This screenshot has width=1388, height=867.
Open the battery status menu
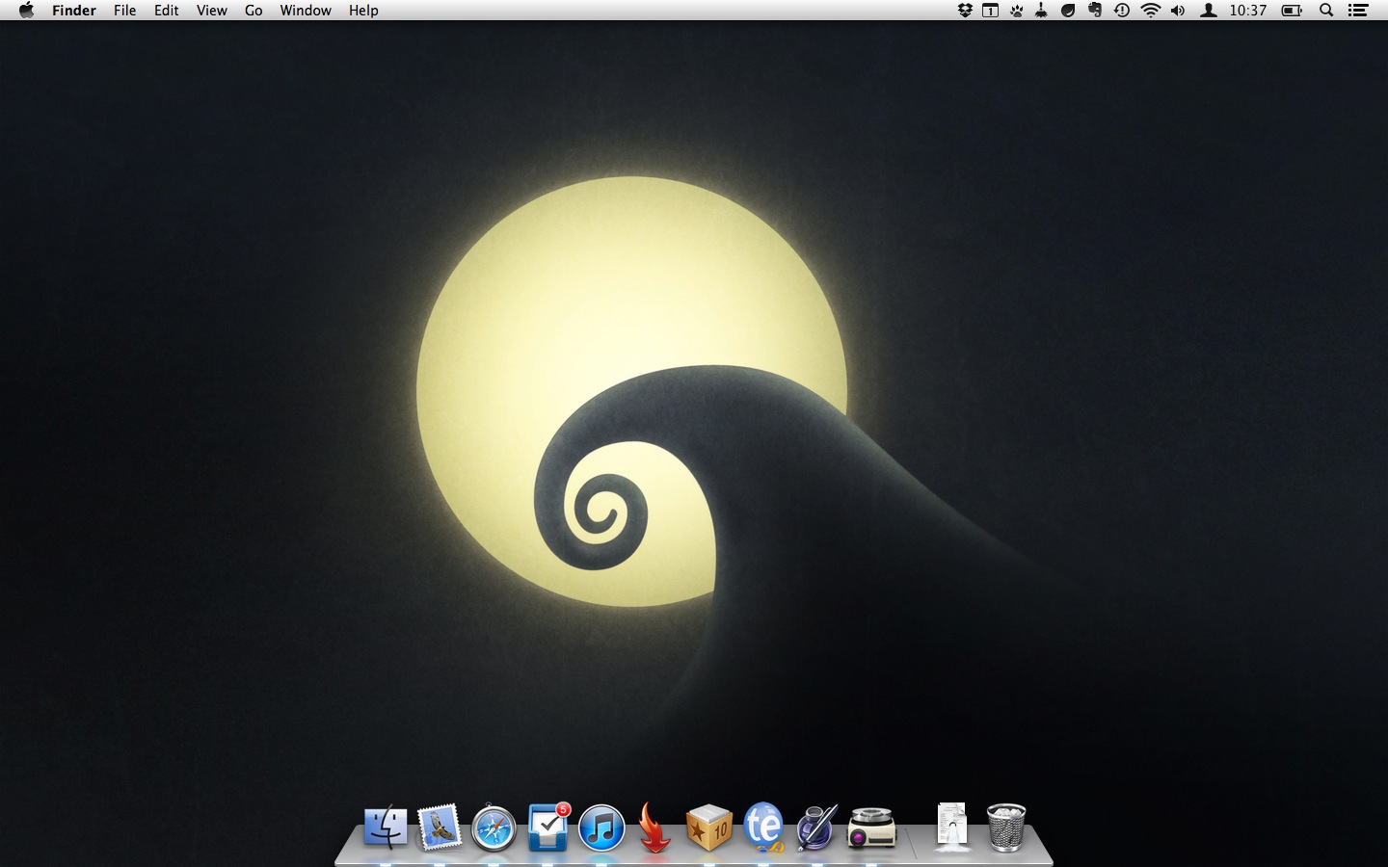coord(1292,11)
